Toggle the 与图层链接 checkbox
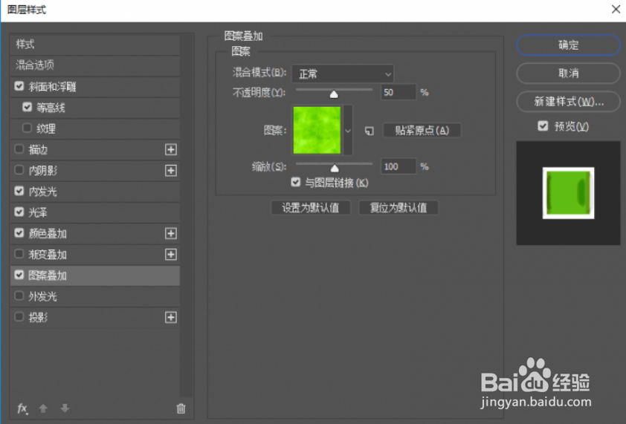Viewport: 626px width, 424px height. [x=295, y=182]
